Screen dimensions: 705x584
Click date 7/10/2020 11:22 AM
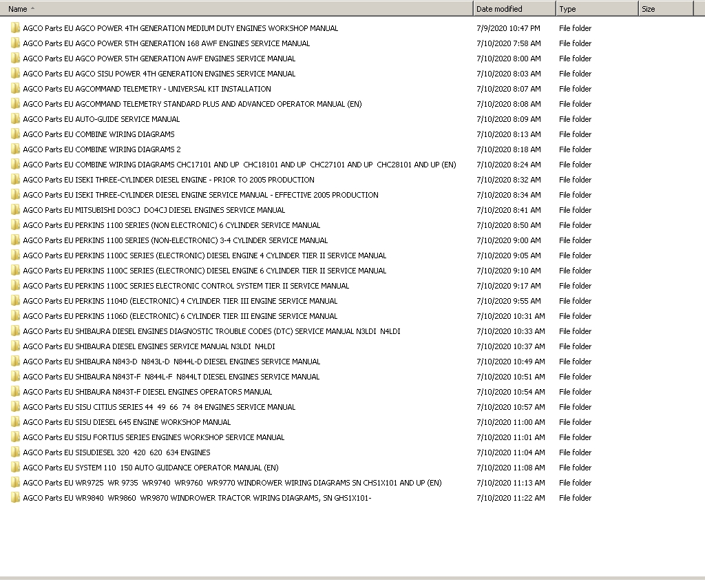pos(511,498)
